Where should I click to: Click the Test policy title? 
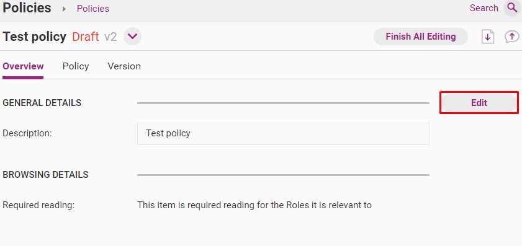pyautogui.click(x=34, y=37)
